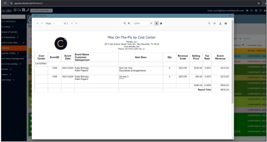Image resolution: width=267 pixels, height=142 pixels.
Task: Open the phone icon in header
Action: pos(28,10)
